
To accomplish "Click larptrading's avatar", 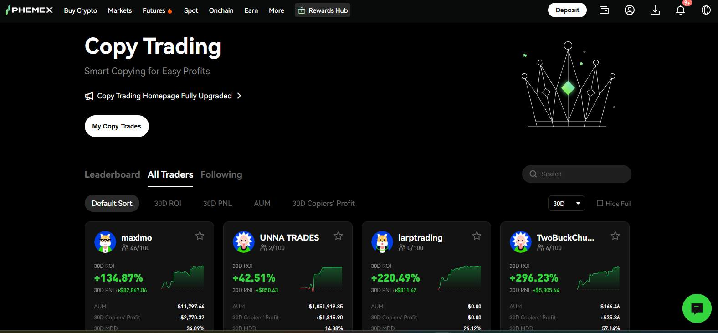I will (x=382, y=242).
